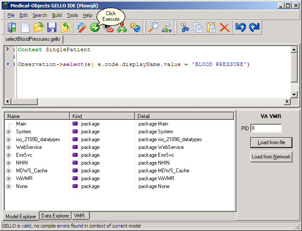Click the Load from file button
This screenshot has height=231, width=302.
tap(271, 142)
